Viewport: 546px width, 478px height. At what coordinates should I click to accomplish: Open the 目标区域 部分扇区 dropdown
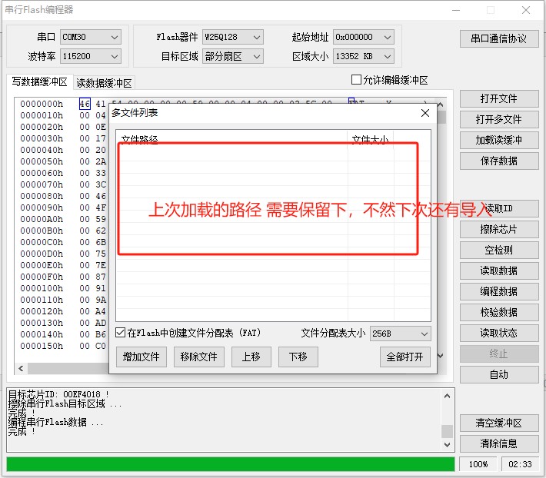click(x=232, y=56)
